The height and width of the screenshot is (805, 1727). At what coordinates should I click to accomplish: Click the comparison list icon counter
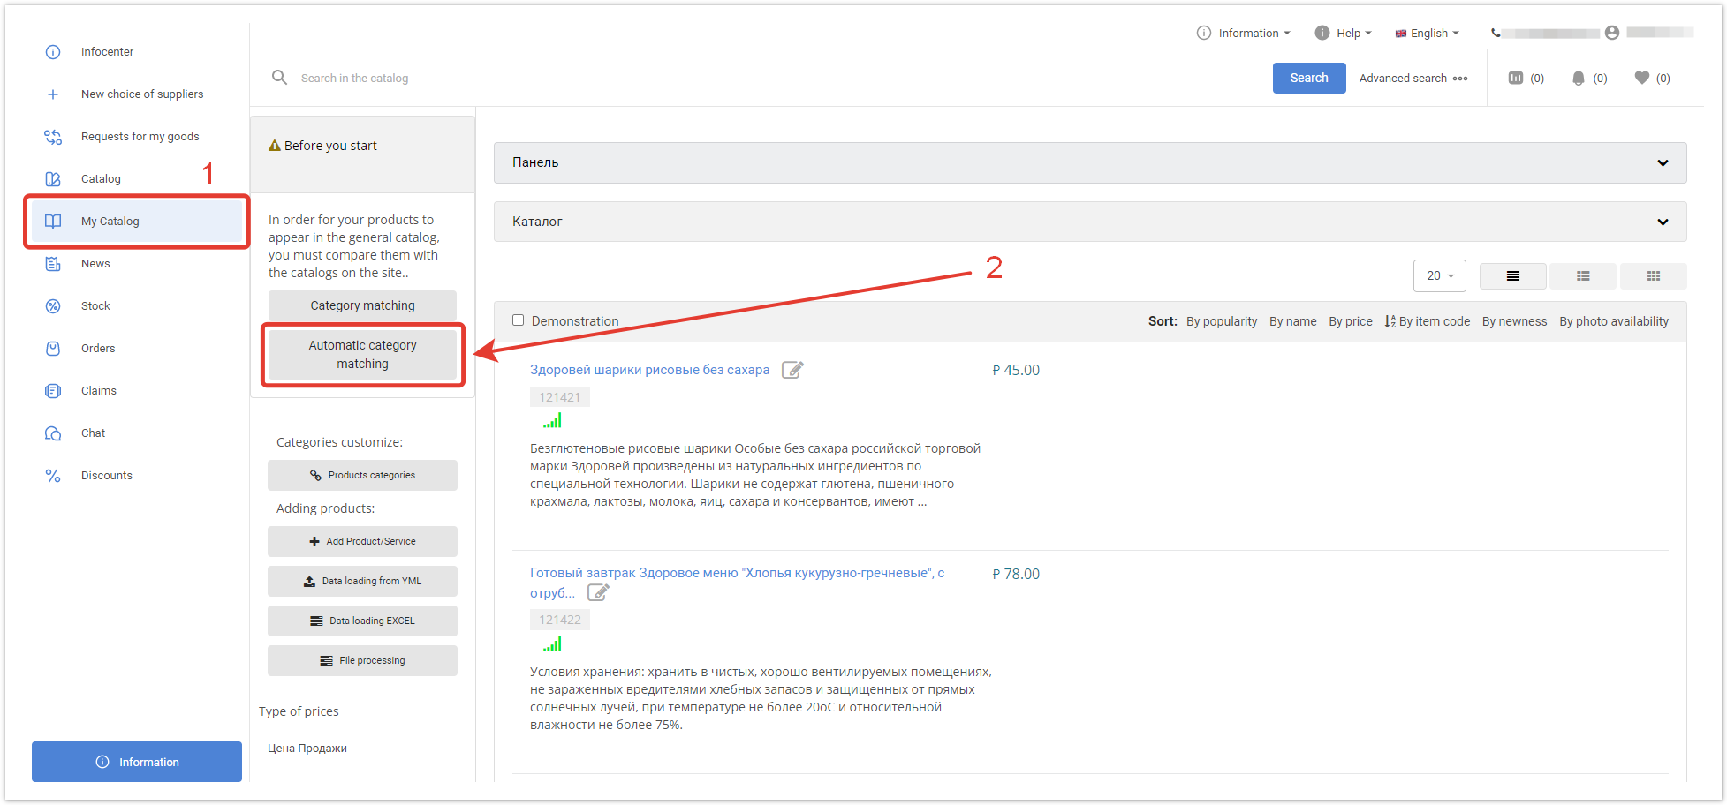(x=1526, y=79)
